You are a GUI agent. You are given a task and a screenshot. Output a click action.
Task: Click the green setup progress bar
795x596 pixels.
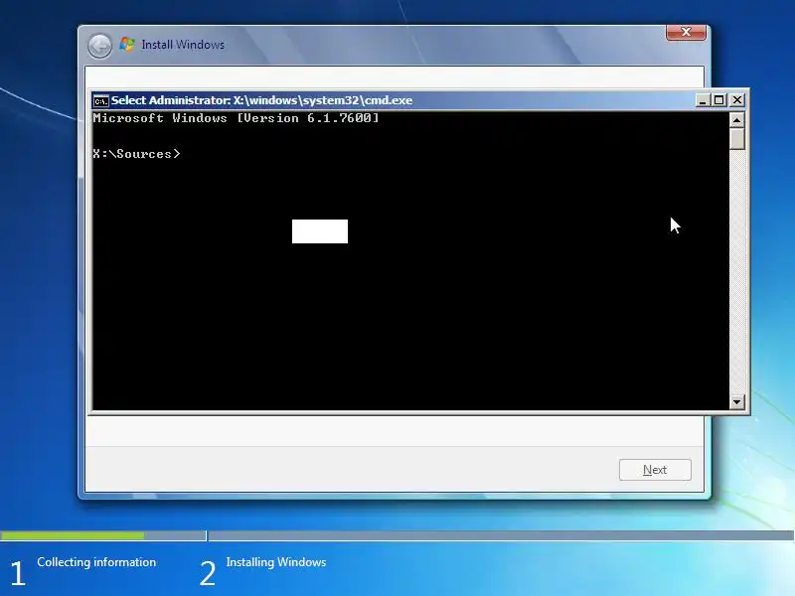pyautogui.click(x=72, y=535)
